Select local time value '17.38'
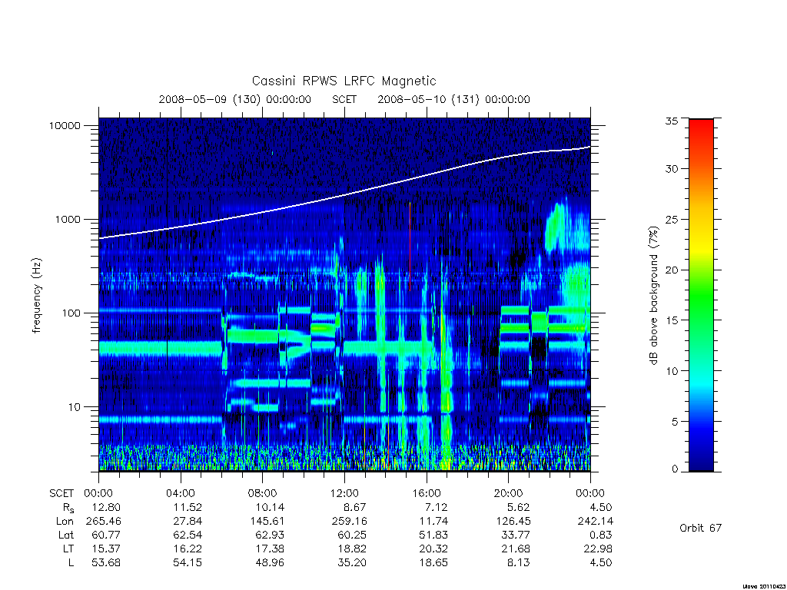 [270, 549]
